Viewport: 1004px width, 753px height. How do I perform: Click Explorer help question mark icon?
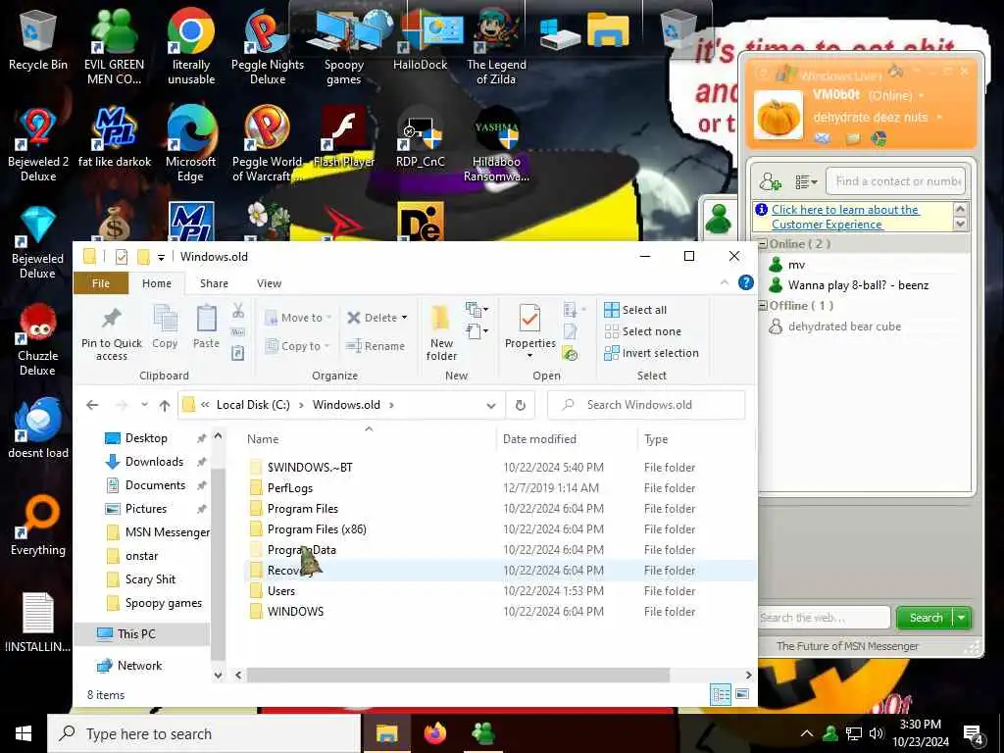tap(745, 282)
